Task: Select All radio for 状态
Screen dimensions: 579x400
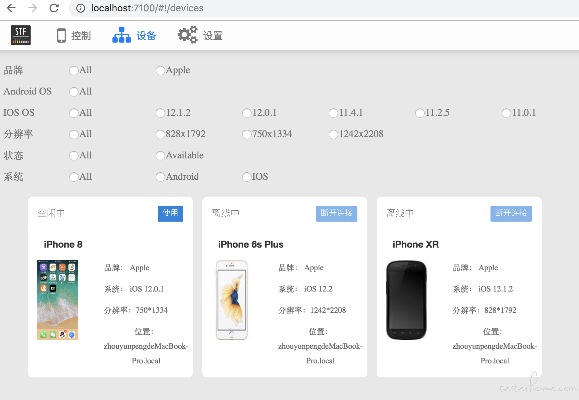Action: tap(74, 156)
